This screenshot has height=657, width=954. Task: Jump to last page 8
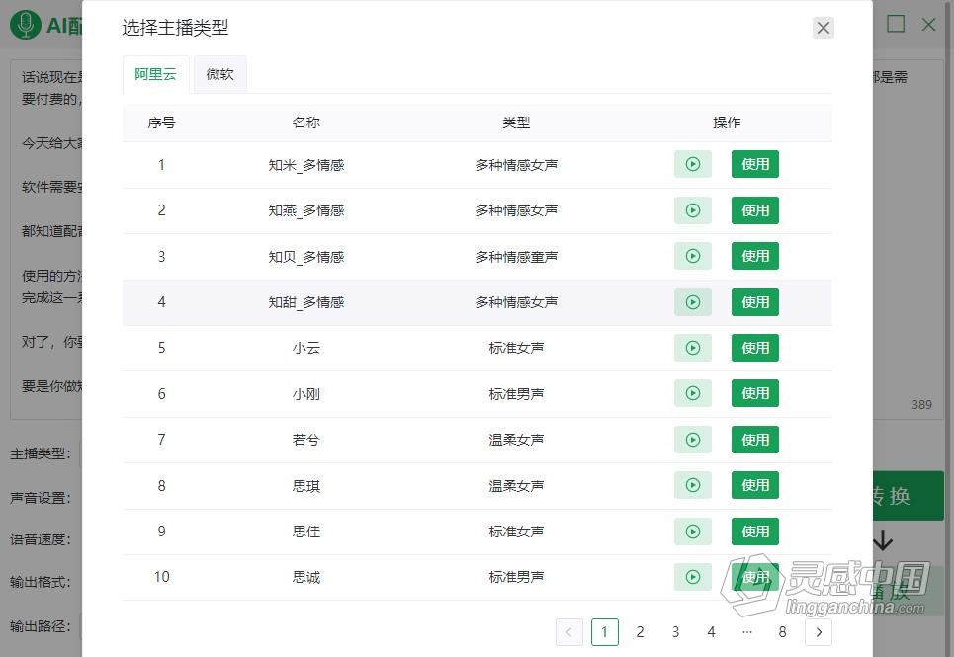[782, 632]
